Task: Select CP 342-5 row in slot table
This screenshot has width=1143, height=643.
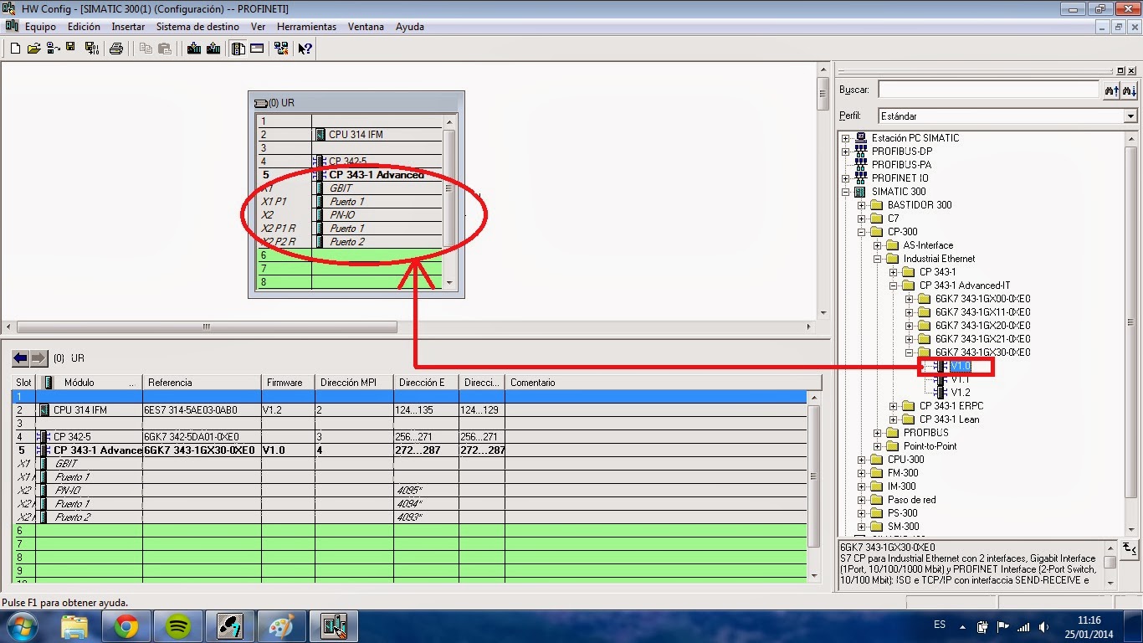Action: tap(410, 437)
